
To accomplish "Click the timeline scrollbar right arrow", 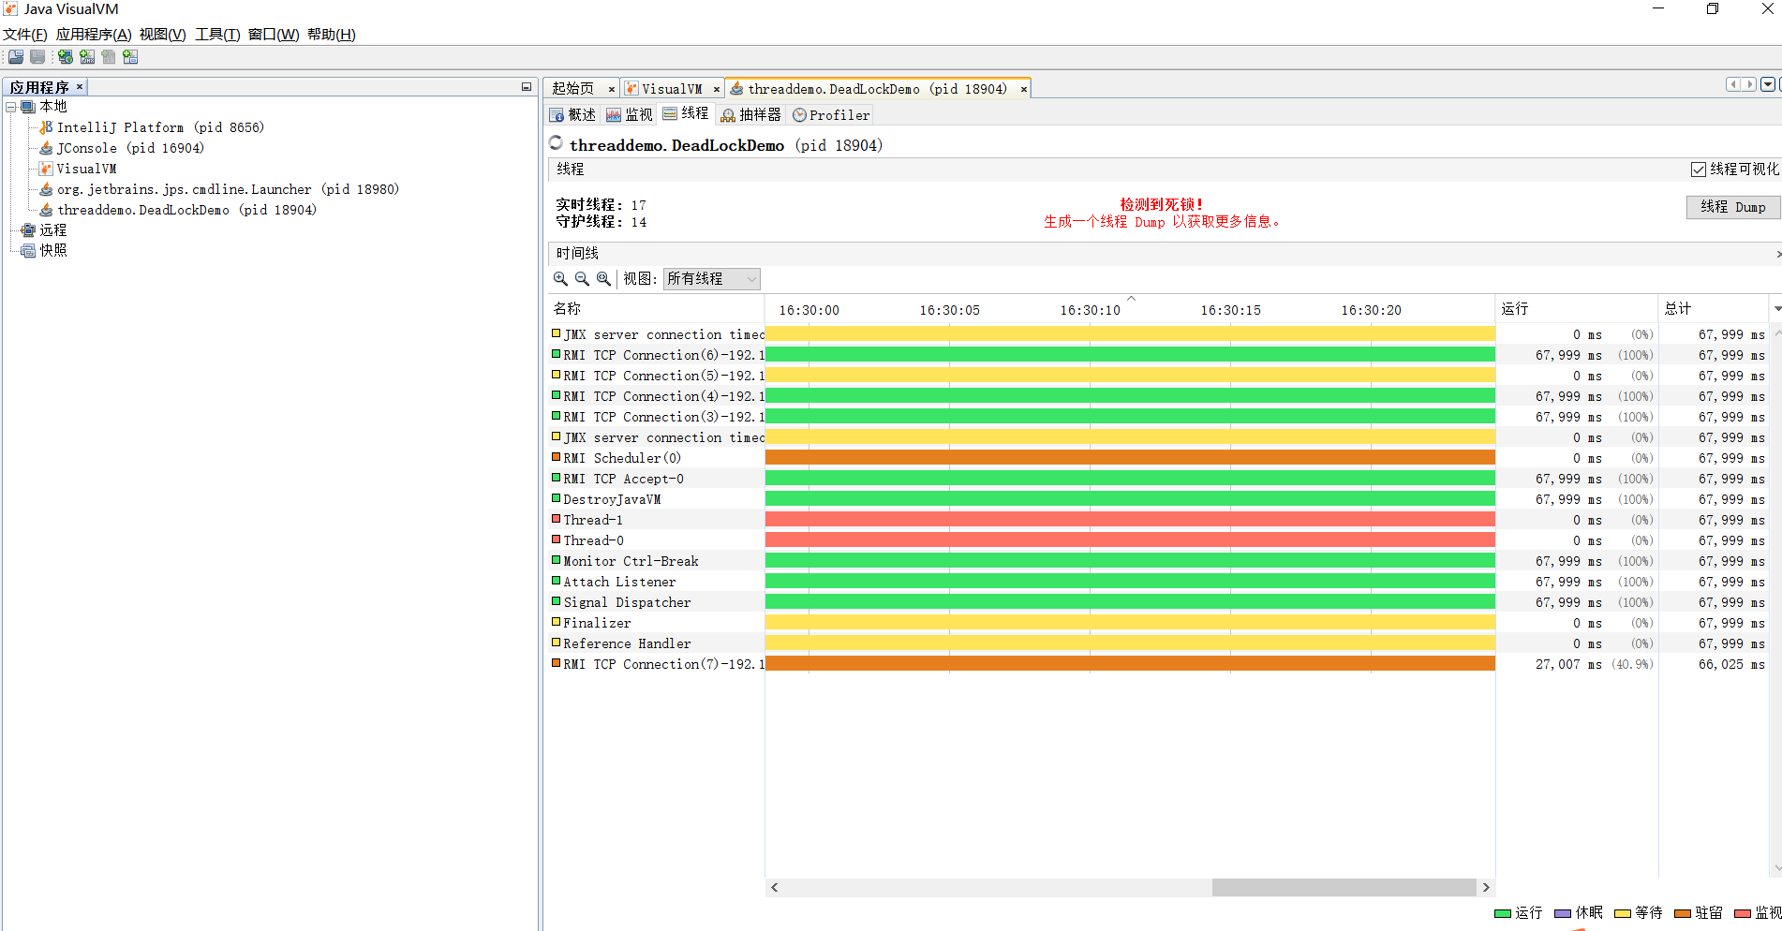I will 1486,887.
